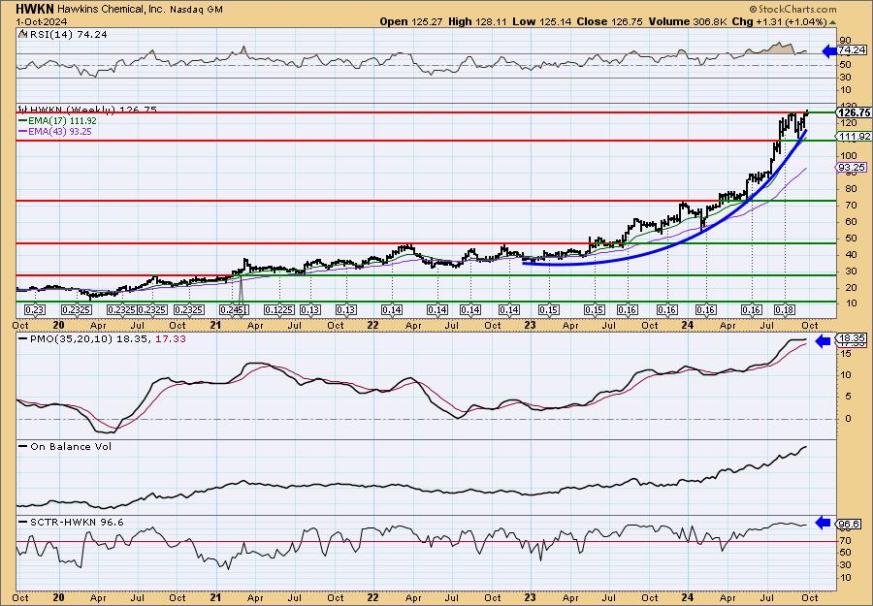Image resolution: width=873 pixels, height=606 pixels.
Task: Click the 96.6 SCTR value tag
Action: click(x=849, y=525)
